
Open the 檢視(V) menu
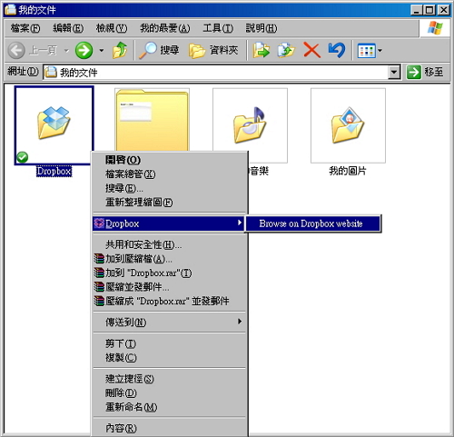112,28
